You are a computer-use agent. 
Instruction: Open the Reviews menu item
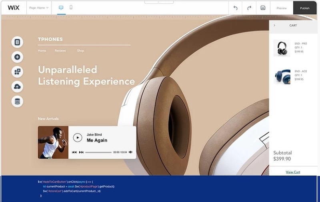tap(60, 51)
